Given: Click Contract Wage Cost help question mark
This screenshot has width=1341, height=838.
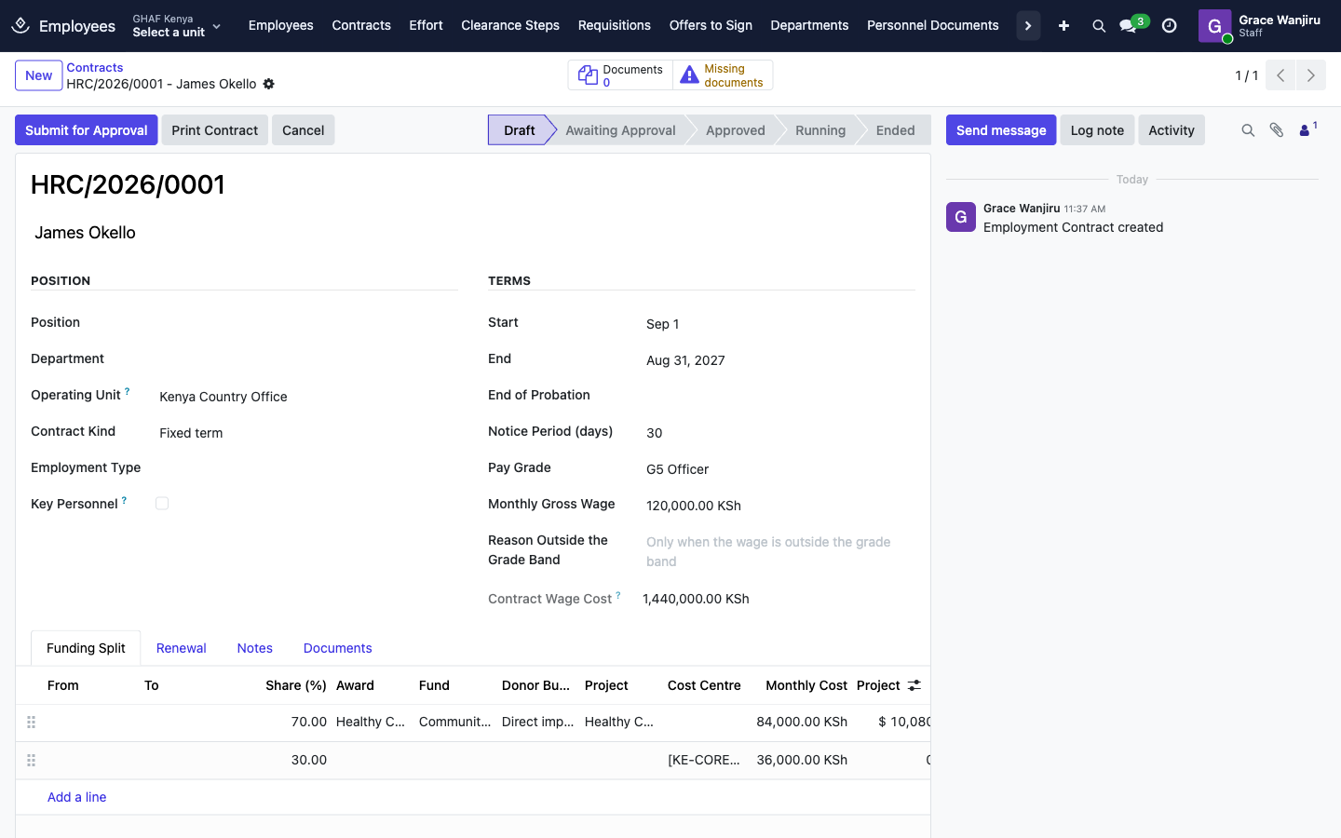Looking at the screenshot, I should (x=618, y=595).
